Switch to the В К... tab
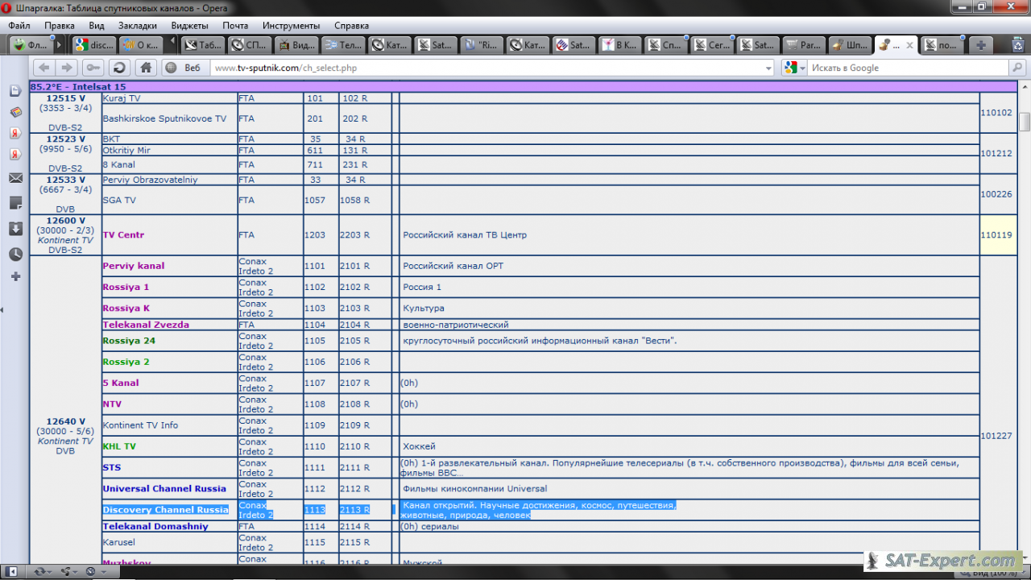The width and height of the screenshot is (1031, 580). [x=621, y=45]
